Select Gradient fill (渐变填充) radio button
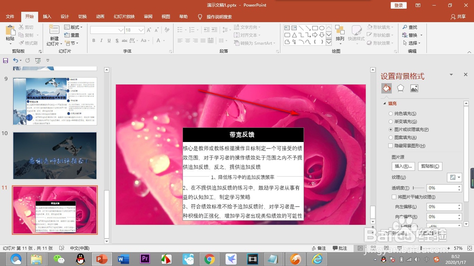Image resolution: width=474 pixels, height=266 pixels. [391, 121]
